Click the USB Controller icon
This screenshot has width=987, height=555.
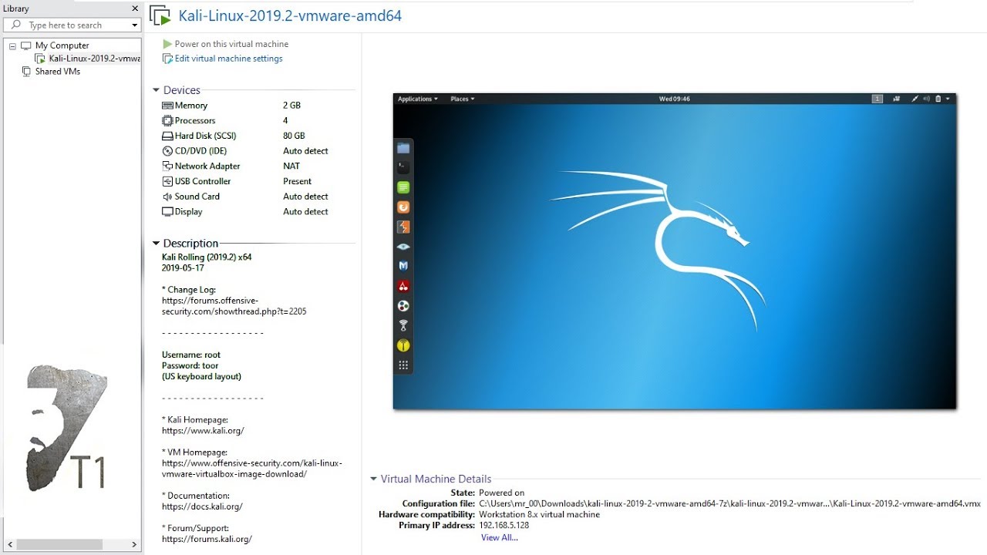point(167,181)
